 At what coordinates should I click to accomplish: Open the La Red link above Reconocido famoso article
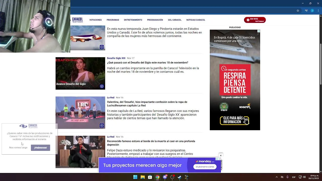pos(111,137)
